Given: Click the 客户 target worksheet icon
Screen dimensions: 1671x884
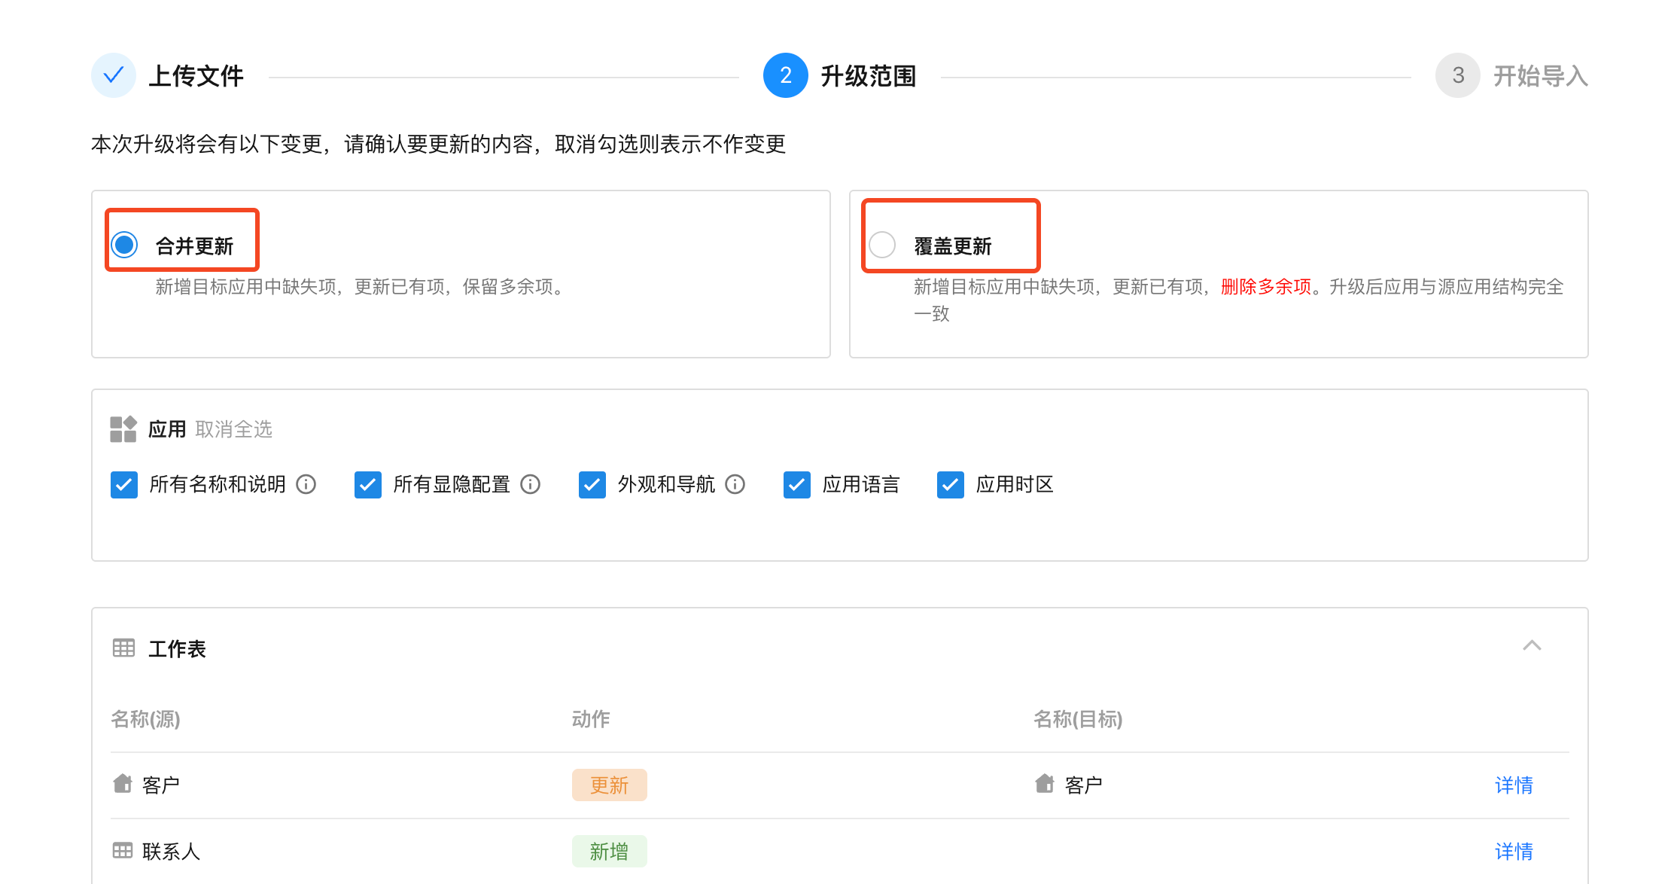Looking at the screenshot, I should click(1045, 784).
